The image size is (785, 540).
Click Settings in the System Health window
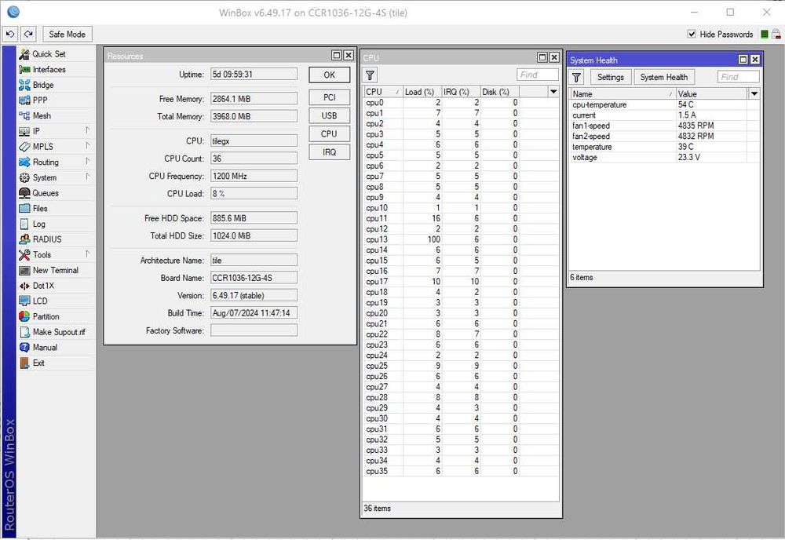[610, 77]
